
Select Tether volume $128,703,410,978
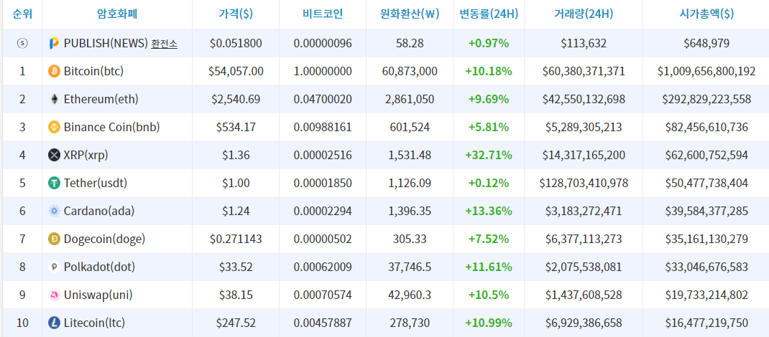pyautogui.click(x=584, y=184)
